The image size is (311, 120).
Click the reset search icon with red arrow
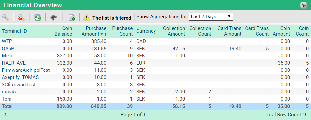tap(21, 17)
